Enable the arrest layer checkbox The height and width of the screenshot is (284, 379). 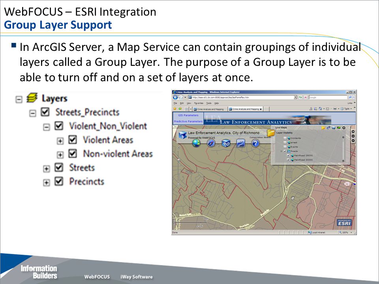point(285,142)
